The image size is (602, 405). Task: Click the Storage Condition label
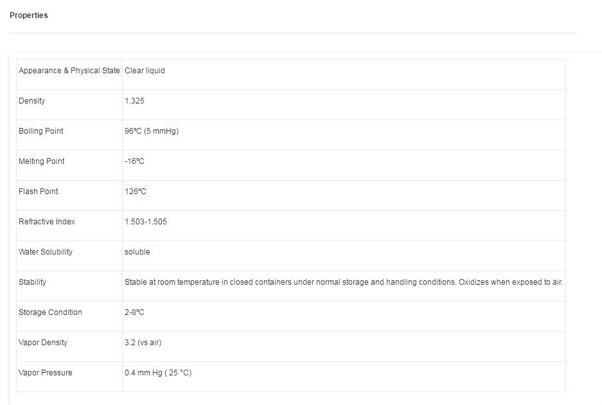[x=50, y=312]
